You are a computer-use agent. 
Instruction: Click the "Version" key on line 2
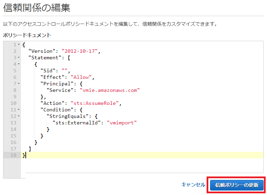coord(42,51)
